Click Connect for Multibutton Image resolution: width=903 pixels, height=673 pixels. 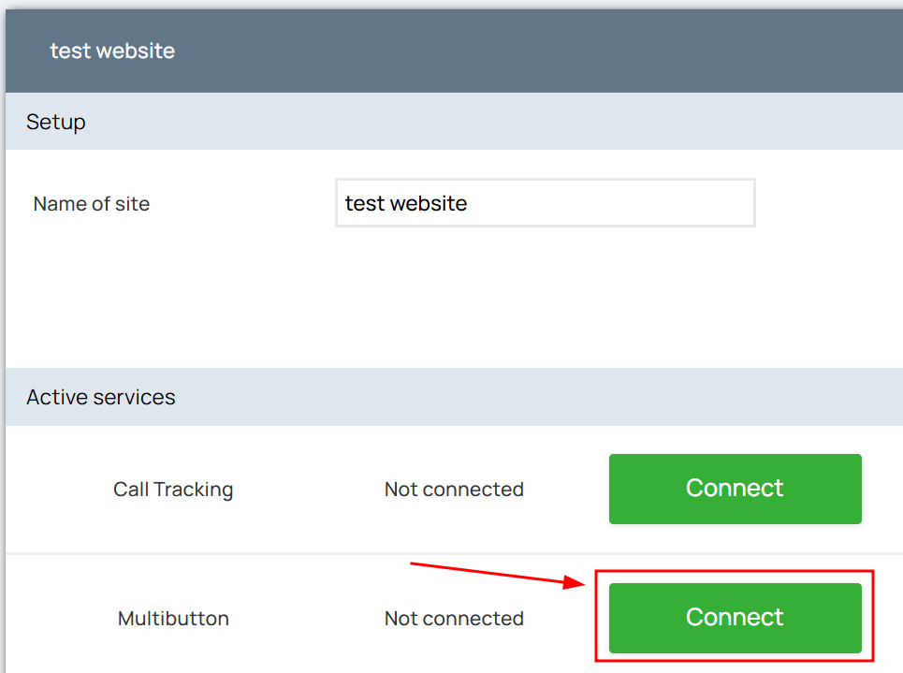point(735,618)
